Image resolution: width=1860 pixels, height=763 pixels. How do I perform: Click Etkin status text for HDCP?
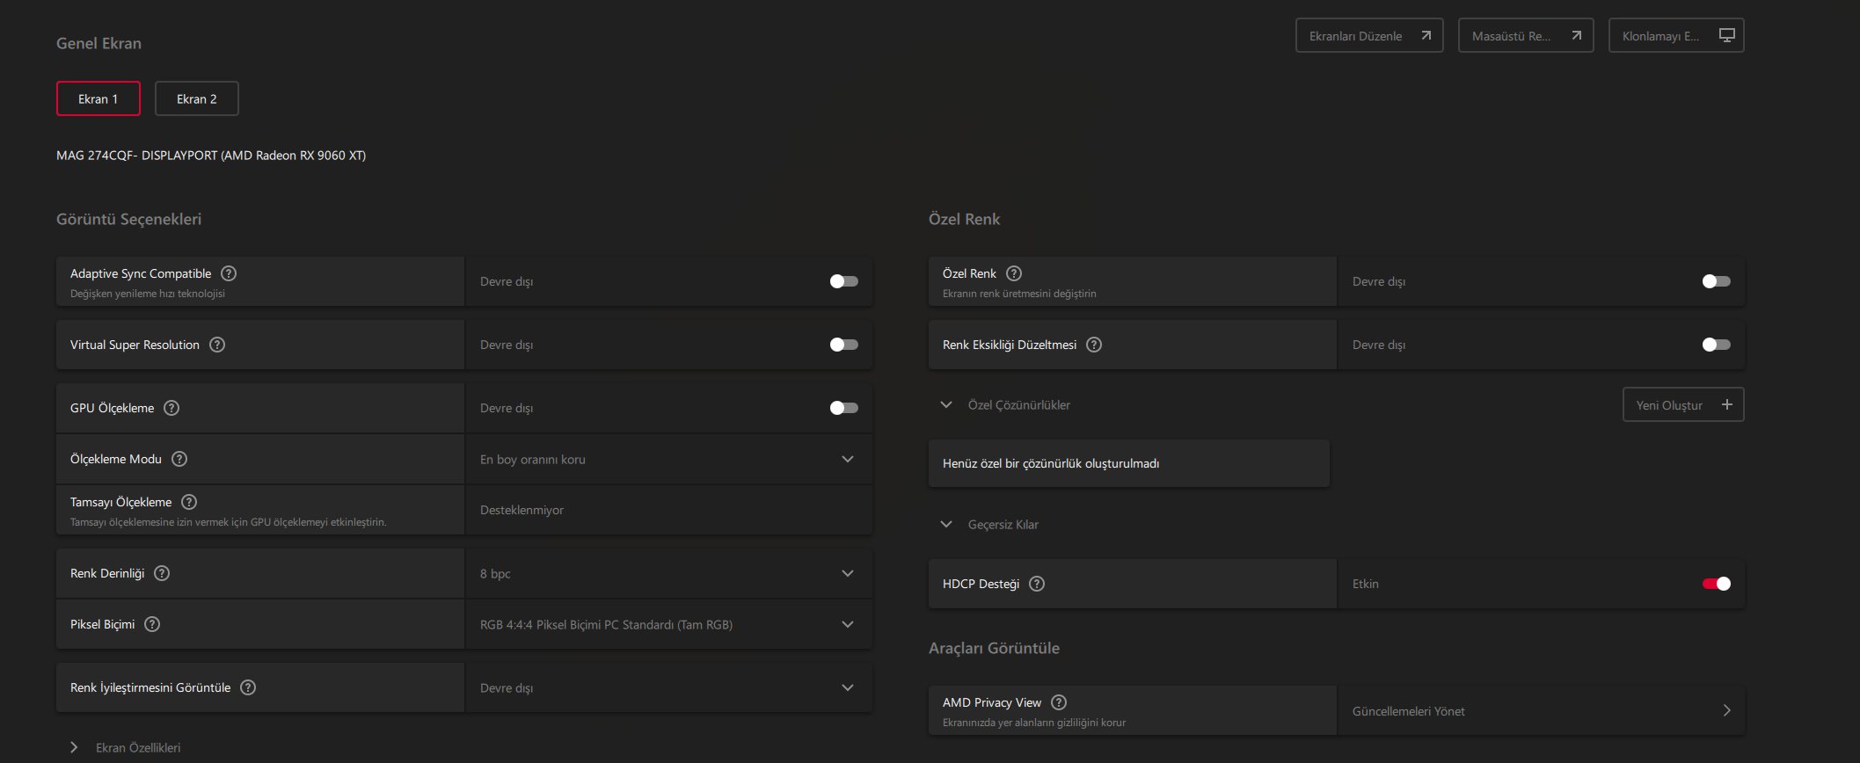1366,584
